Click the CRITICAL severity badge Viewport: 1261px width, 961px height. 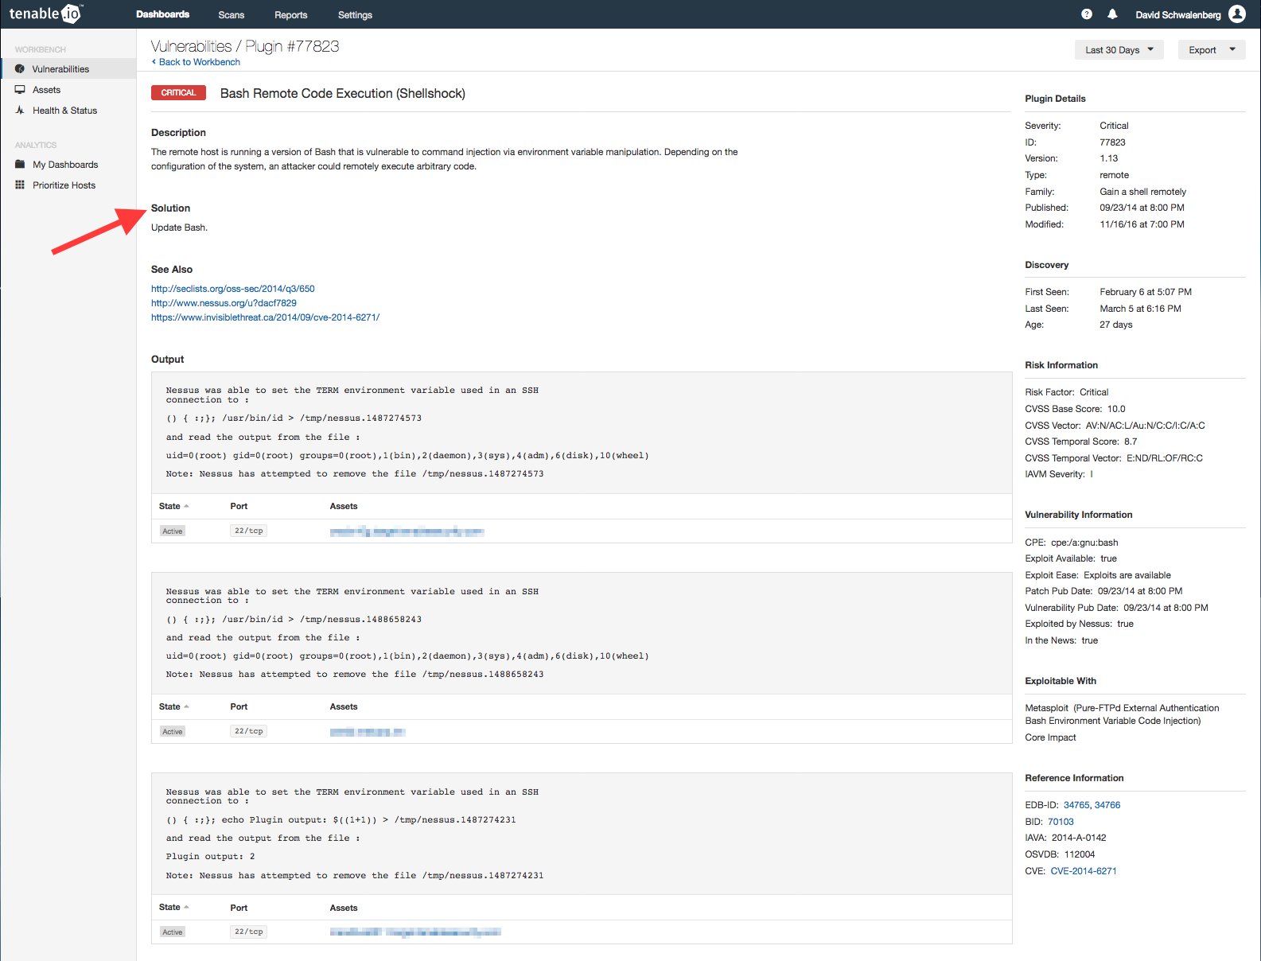tap(178, 93)
